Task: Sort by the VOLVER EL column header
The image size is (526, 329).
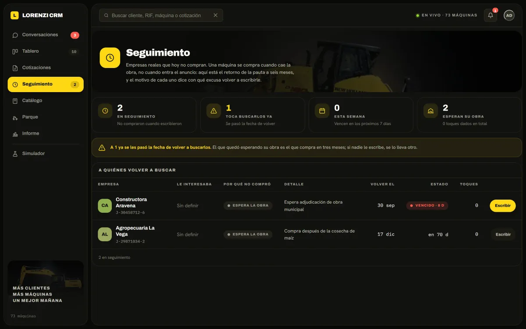Action: pyautogui.click(x=382, y=184)
